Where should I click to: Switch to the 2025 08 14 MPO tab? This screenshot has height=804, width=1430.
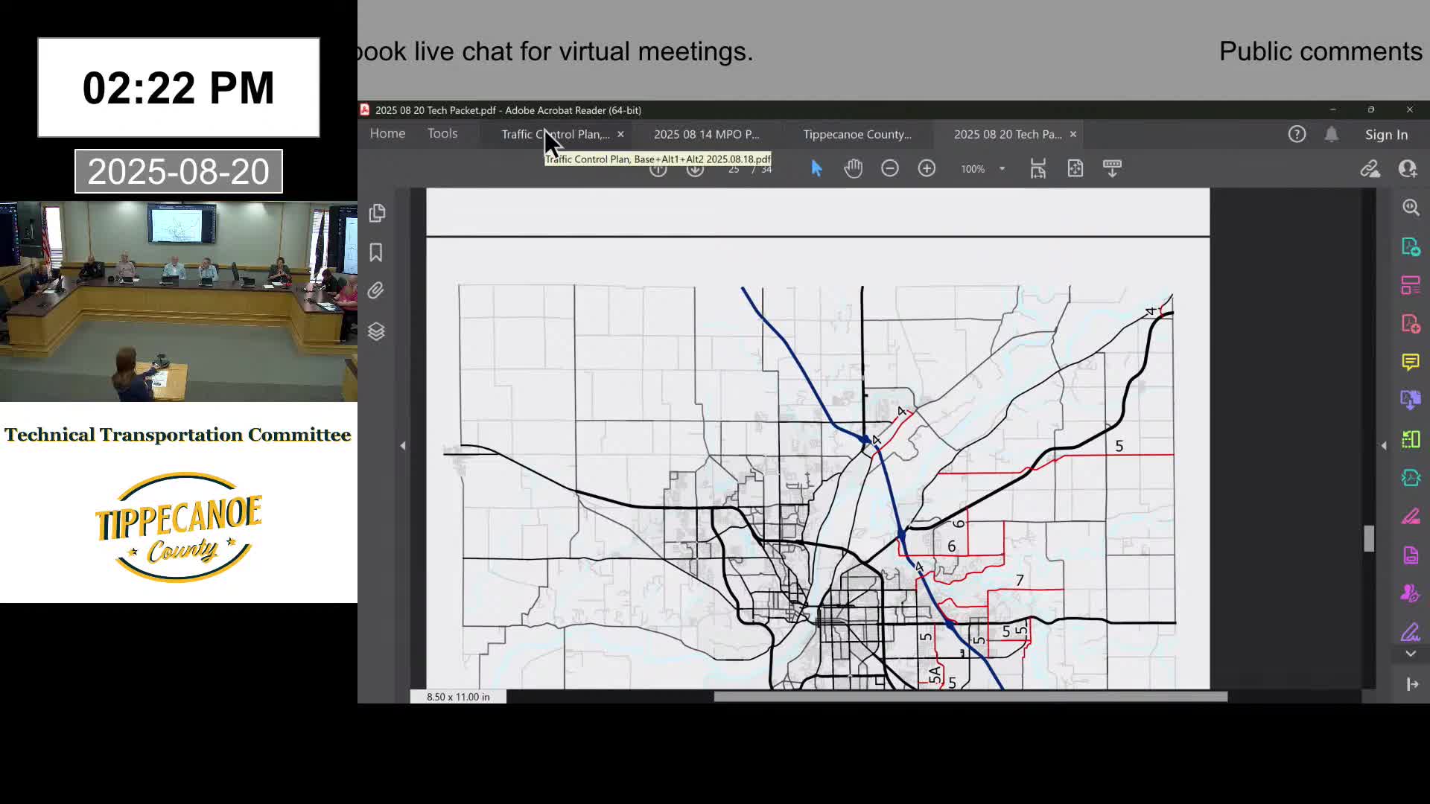click(706, 135)
